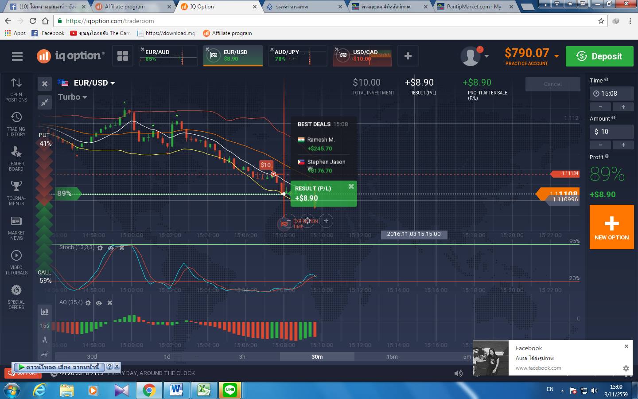This screenshot has height=399, width=638.
Task: Open Microsoft Word in taskbar
Action: pyautogui.click(x=176, y=390)
